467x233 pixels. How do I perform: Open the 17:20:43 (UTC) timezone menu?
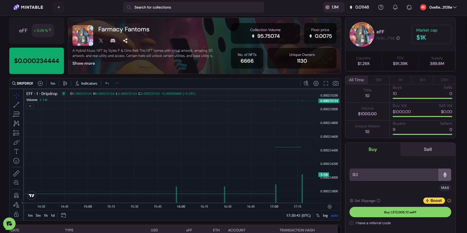coord(298,215)
